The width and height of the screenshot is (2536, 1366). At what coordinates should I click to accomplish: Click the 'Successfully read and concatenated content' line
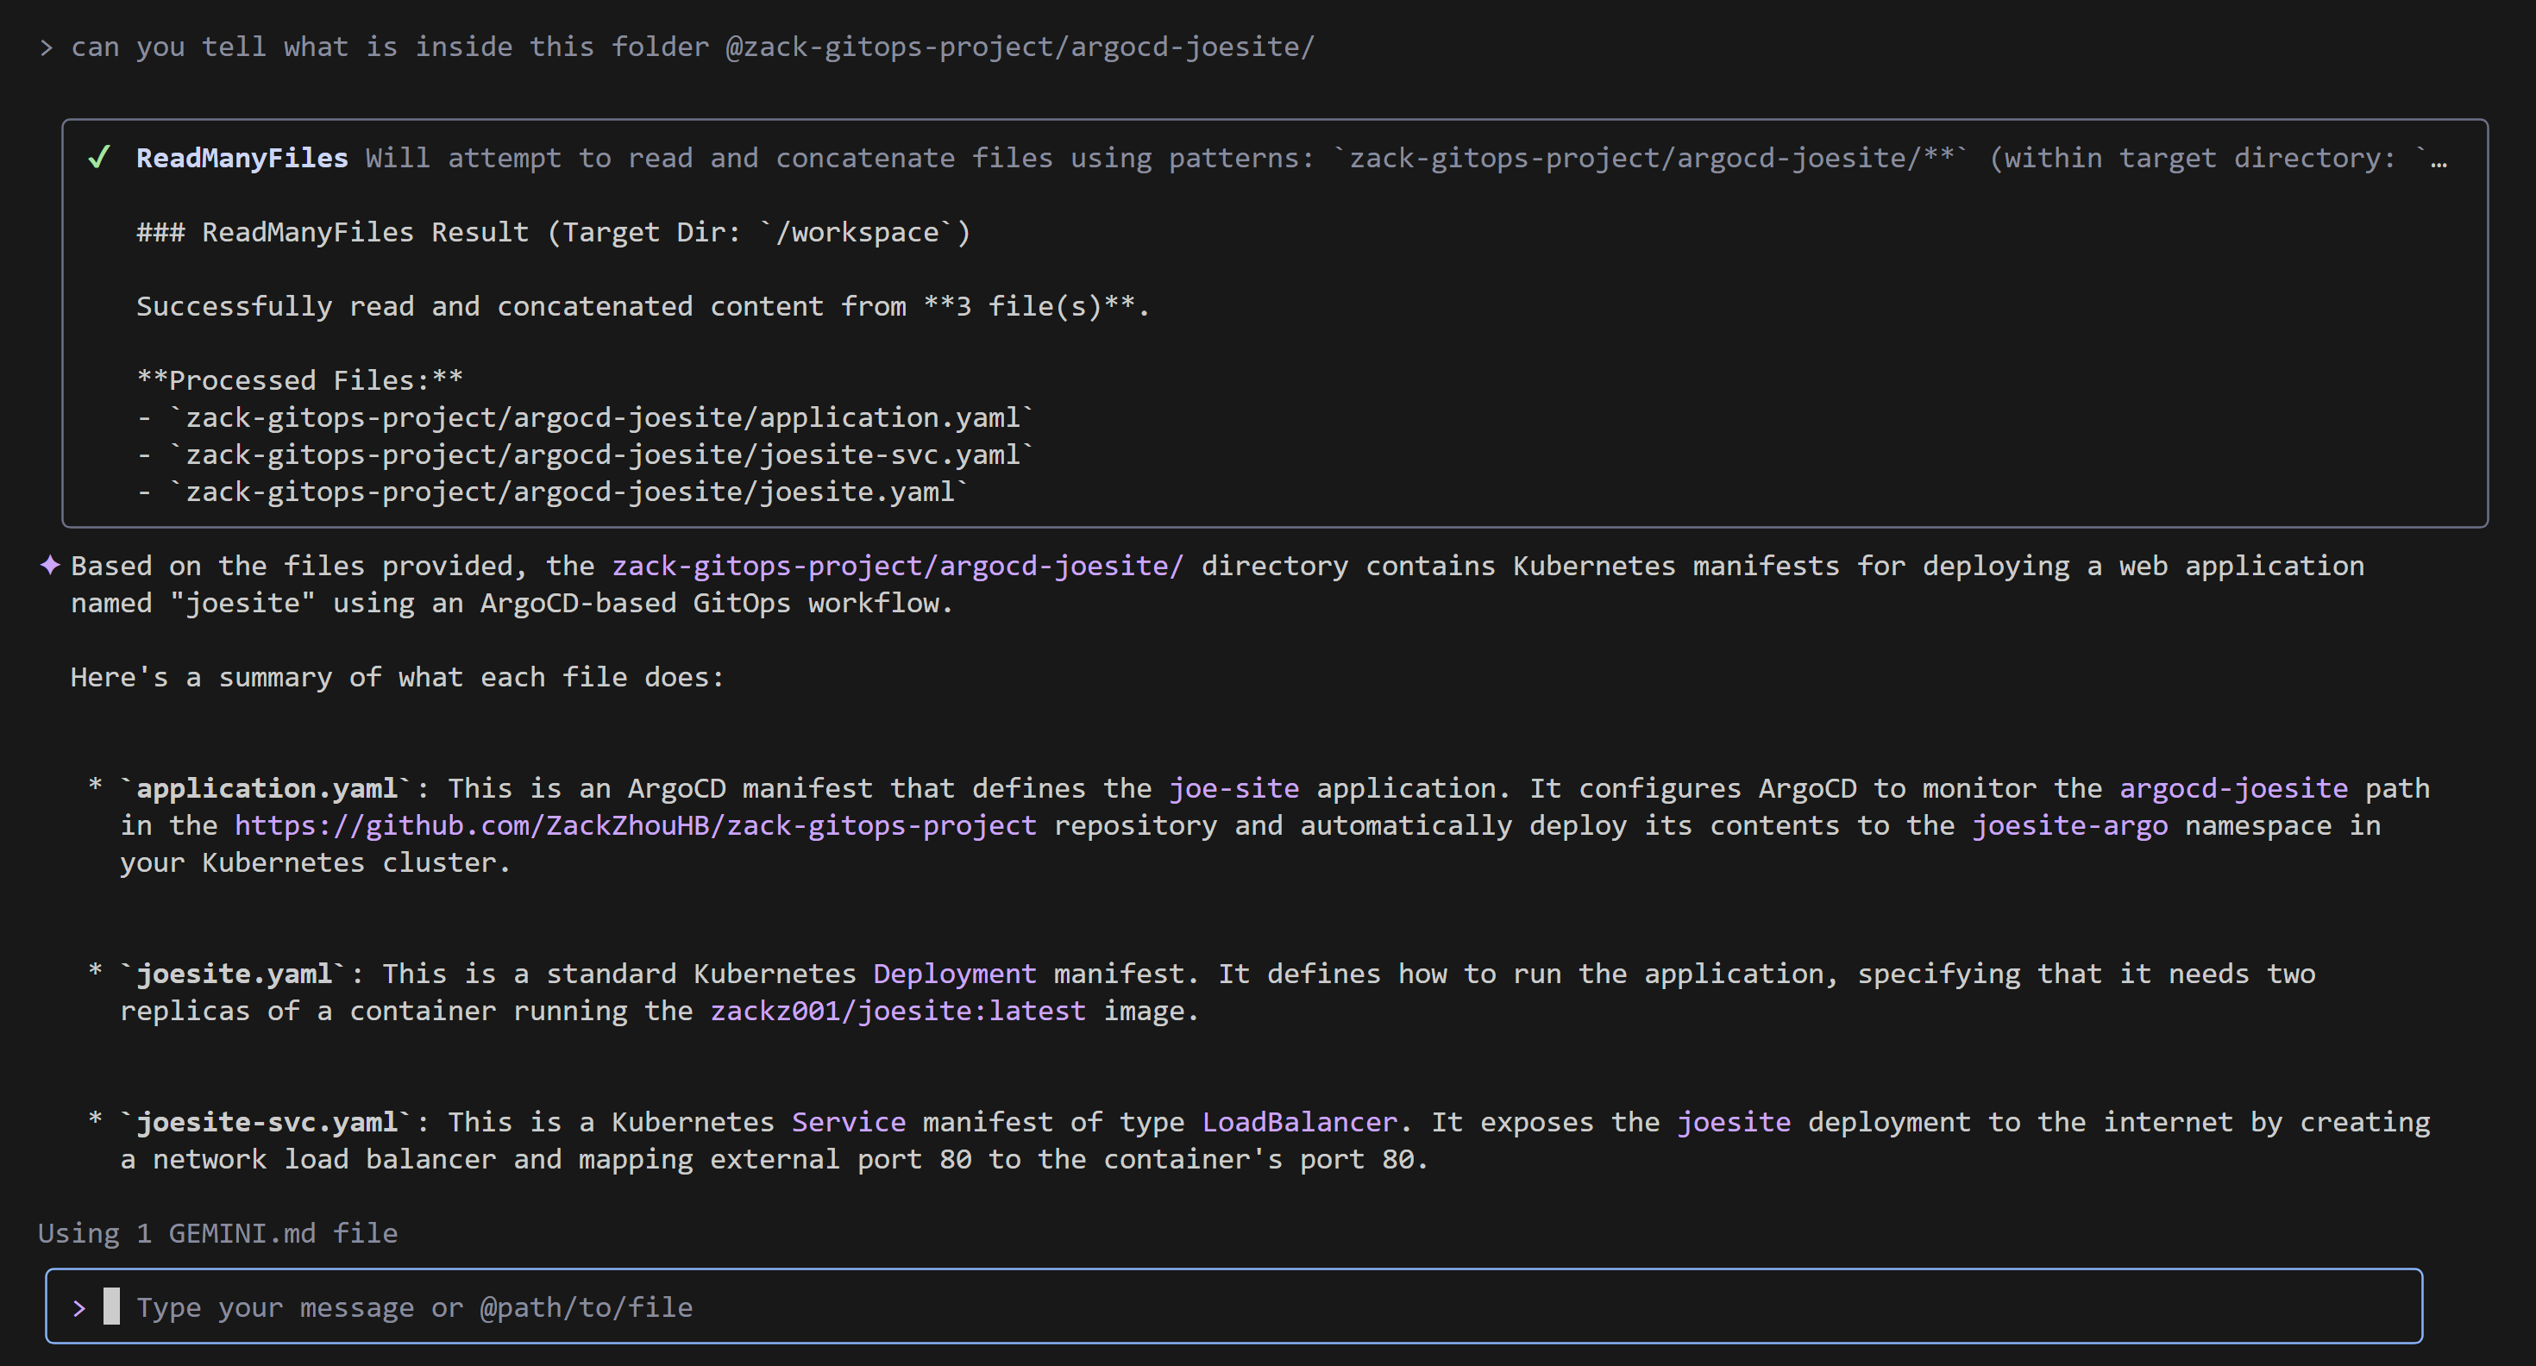coord(643,306)
